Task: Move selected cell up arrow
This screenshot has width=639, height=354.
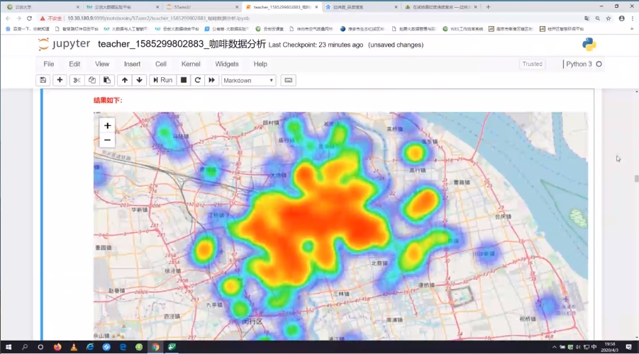Action: 125,80
